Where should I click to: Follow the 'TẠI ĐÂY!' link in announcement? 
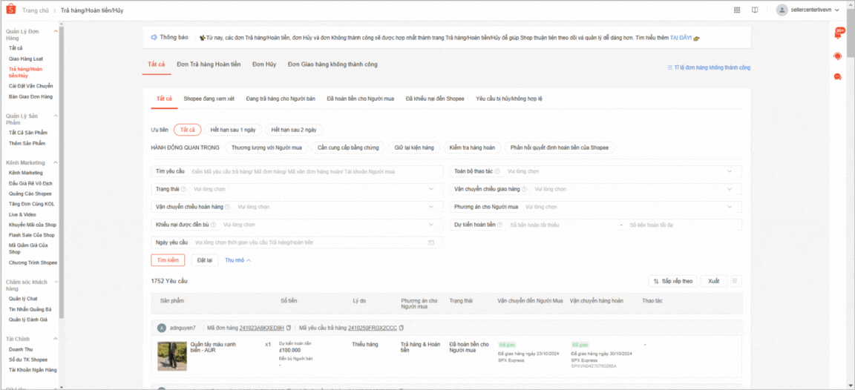[x=681, y=37]
